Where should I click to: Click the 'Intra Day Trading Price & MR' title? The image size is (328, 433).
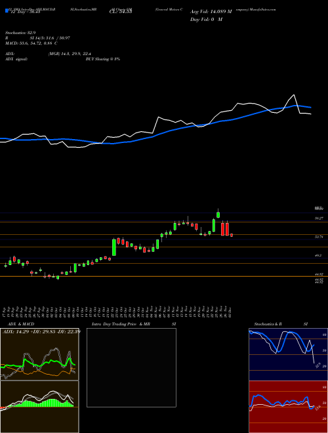[121, 324]
